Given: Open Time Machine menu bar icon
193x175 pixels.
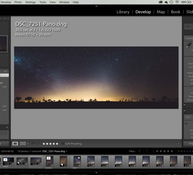Looking at the screenshot, I should [171, 2].
